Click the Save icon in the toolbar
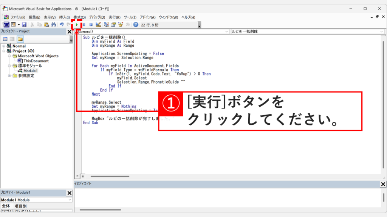The width and height of the screenshot is (387, 217). pyautogui.click(x=24, y=24)
